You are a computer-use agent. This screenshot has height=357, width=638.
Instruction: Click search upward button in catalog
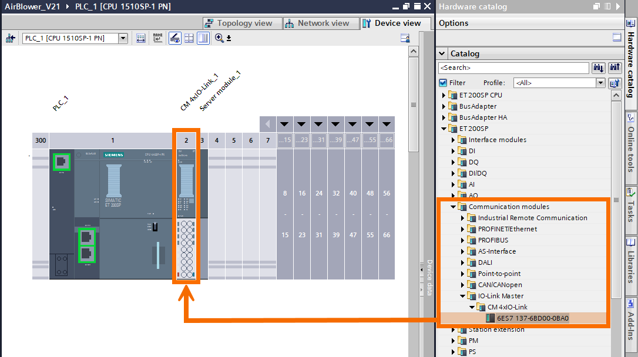(615, 68)
